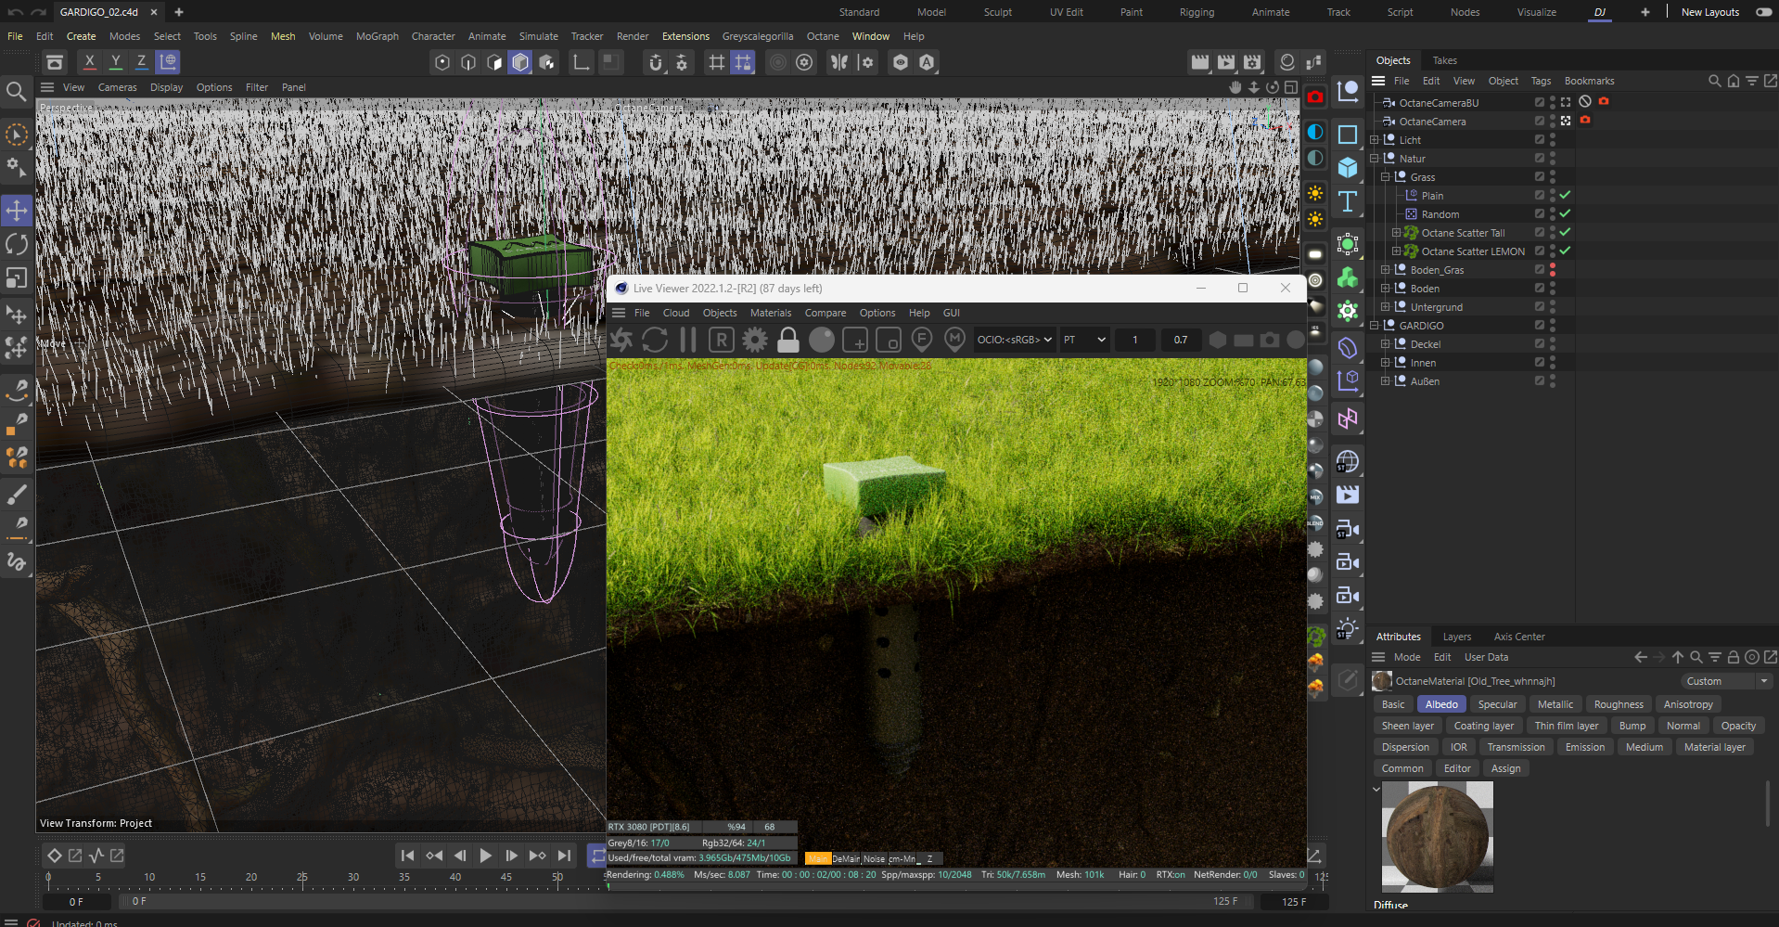This screenshot has width=1779, height=927.
Task: Open the OCIO sRGB dropdown
Action: pyautogui.click(x=1014, y=340)
